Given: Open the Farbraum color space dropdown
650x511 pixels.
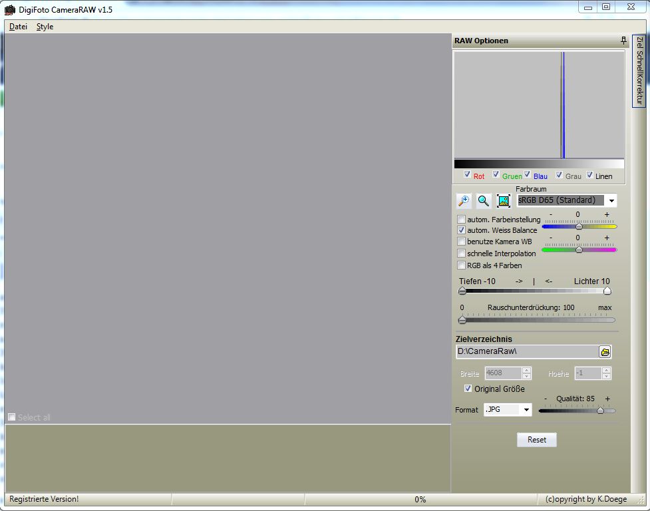Looking at the screenshot, I should point(611,200).
